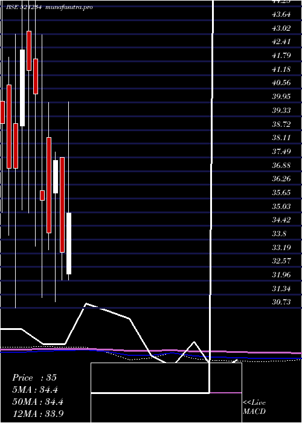Image resolution: width=302 pixels, height=423 pixels.
Task: Click the 30.73 price axis label
Action: (x=281, y=302)
